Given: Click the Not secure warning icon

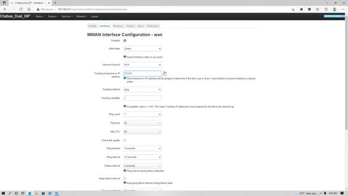Looking at the screenshot, I should (38, 9).
